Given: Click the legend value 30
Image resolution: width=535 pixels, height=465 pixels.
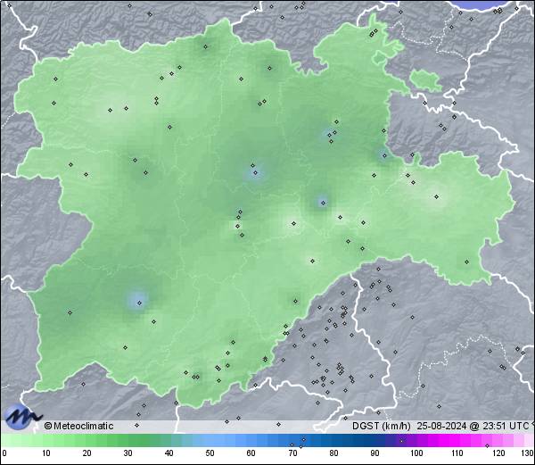Looking at the screenshot, I should click(128, 453).
